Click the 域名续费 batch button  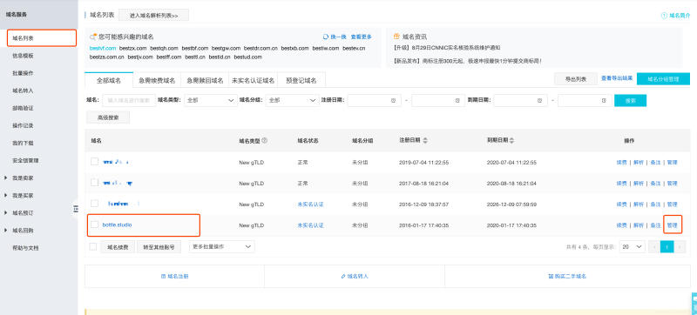(118, 247)
